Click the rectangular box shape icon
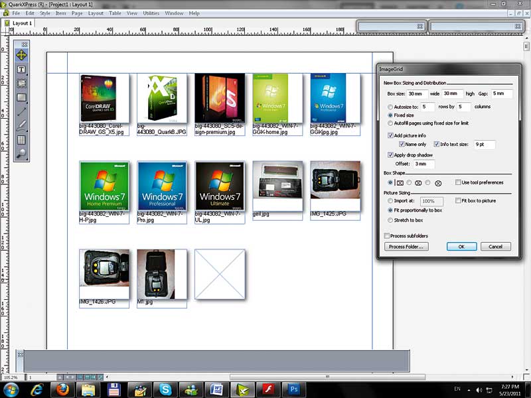Image resolution: width=531 pixels, height=398 pixels. tap(400, 183)
